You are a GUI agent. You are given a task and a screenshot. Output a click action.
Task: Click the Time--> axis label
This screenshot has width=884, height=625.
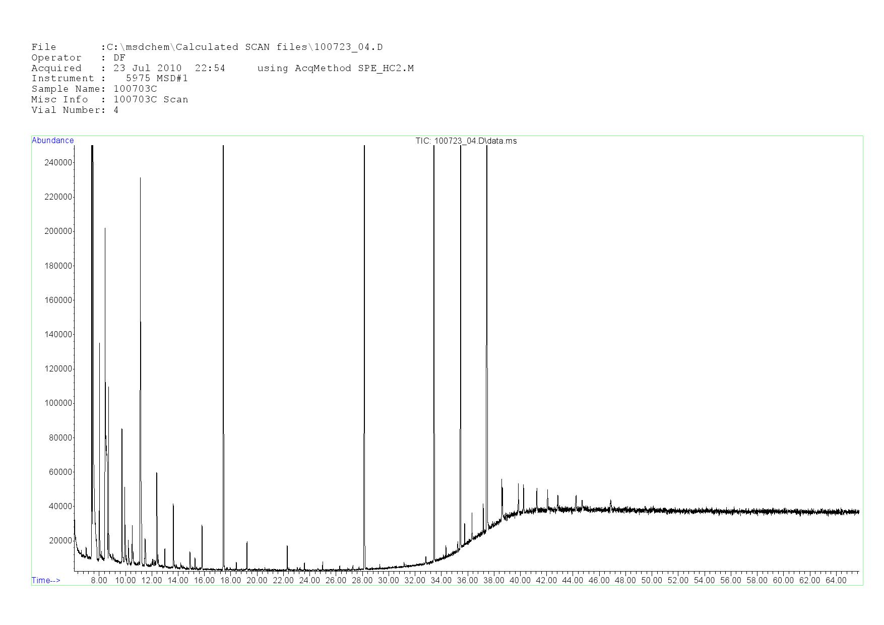click(46, 580)
